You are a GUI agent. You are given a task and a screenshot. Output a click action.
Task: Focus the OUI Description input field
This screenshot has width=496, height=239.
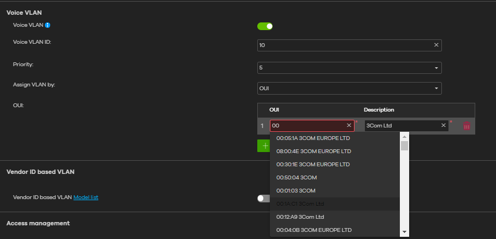click(401, 126)
